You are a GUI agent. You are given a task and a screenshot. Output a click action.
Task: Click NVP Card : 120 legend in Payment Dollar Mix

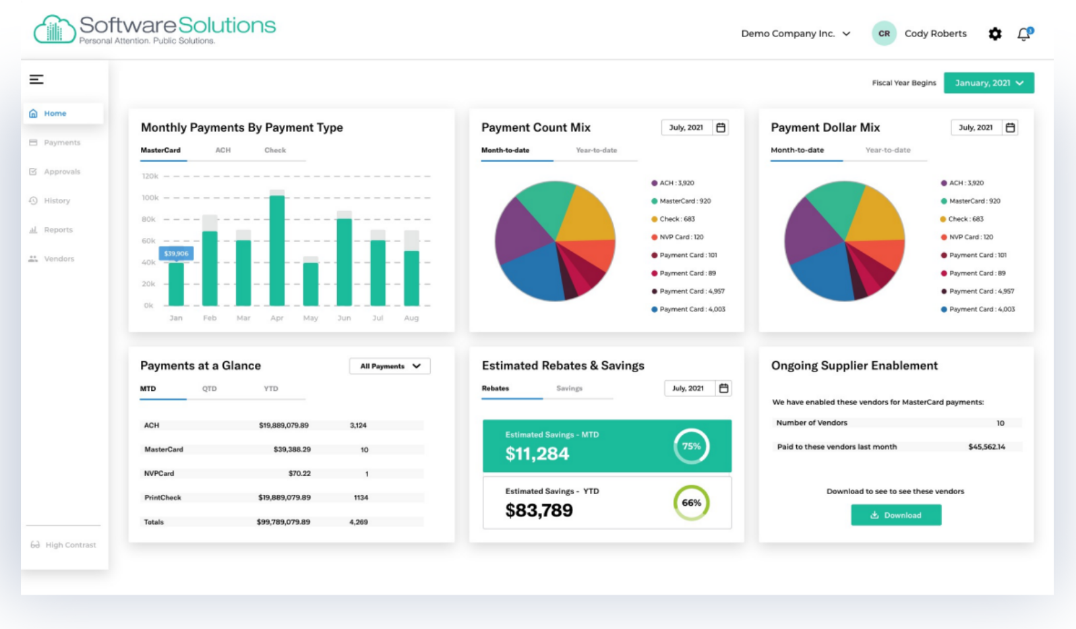[967, 237]
